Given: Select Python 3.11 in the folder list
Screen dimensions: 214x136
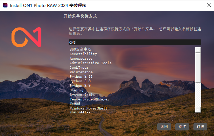Looking at the screenshot, I should [81, 77].
